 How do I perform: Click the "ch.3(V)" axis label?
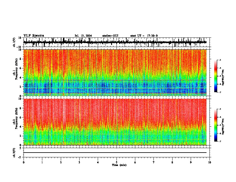tap(14, 153)
